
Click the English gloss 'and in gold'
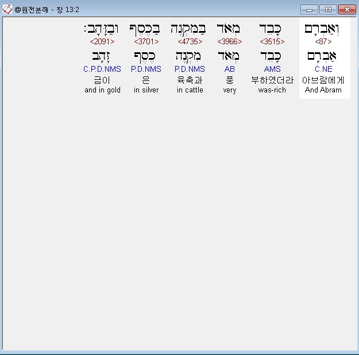click(102, 90)
